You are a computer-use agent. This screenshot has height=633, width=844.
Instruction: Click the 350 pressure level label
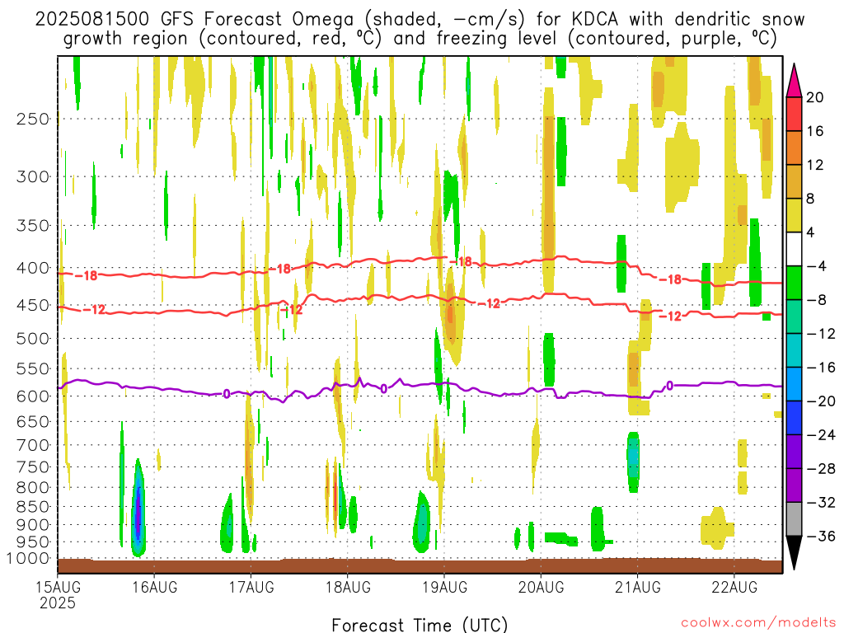point(33,226)
